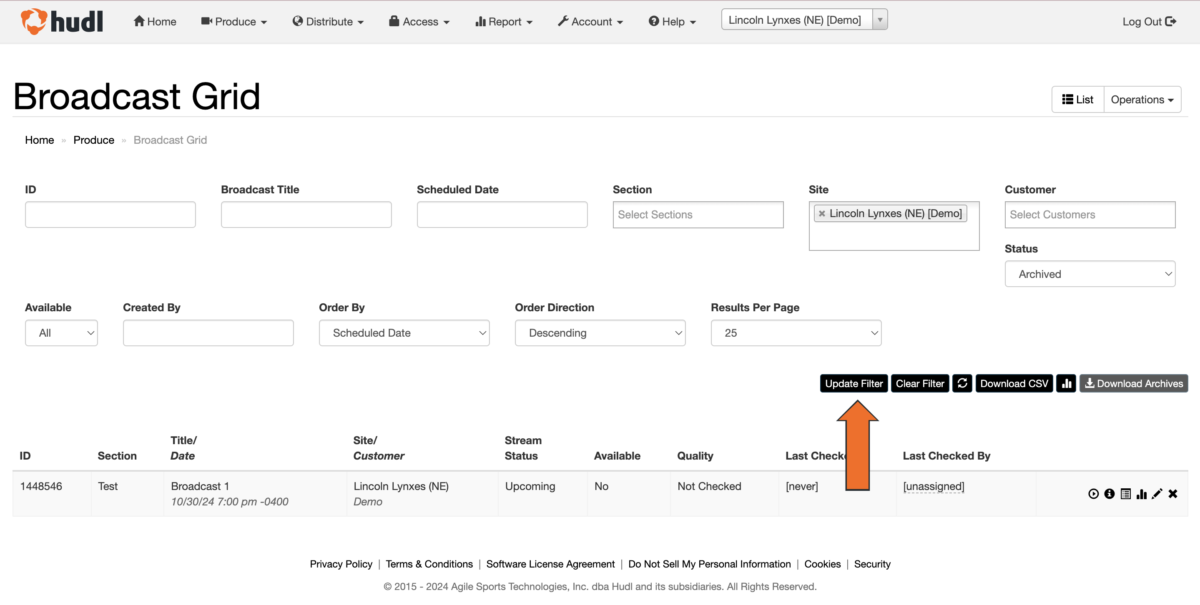This screenshot has height=605, width=1200.
Task: Edit Broadcast 1 with the pencil icon
Action: (1157, 494)
